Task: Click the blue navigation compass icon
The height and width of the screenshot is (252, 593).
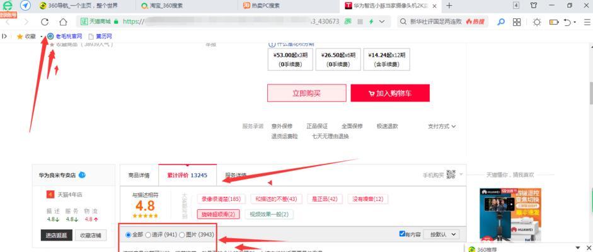Action: pos(25,5)
